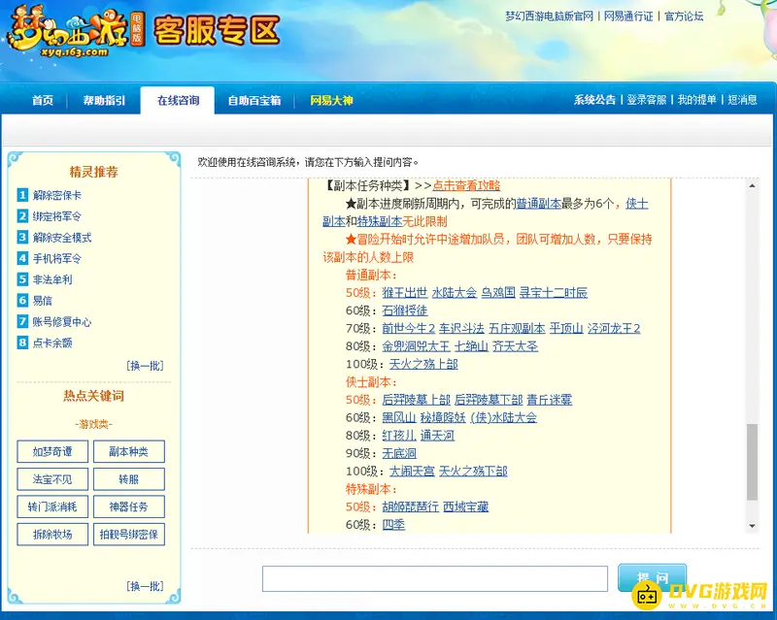Open the 乌鸡国 dungeon link
777x620 pixels.
click(x=498, y=293)
